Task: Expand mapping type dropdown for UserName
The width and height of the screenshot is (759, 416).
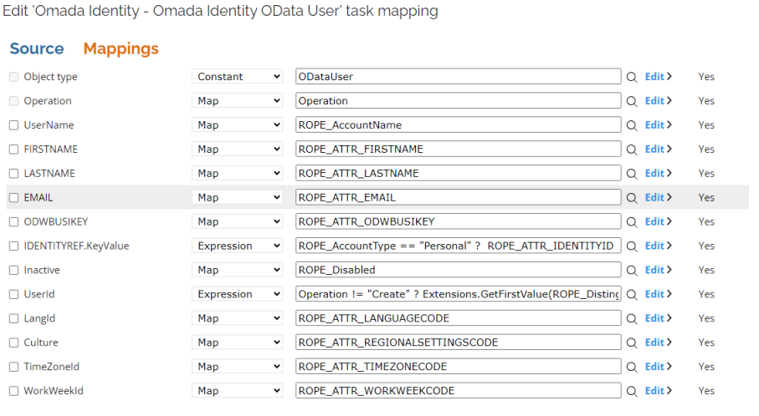Action: point(237,124)
